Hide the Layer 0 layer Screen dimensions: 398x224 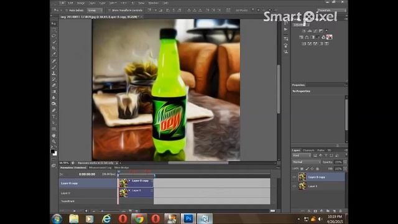point(294,186)
